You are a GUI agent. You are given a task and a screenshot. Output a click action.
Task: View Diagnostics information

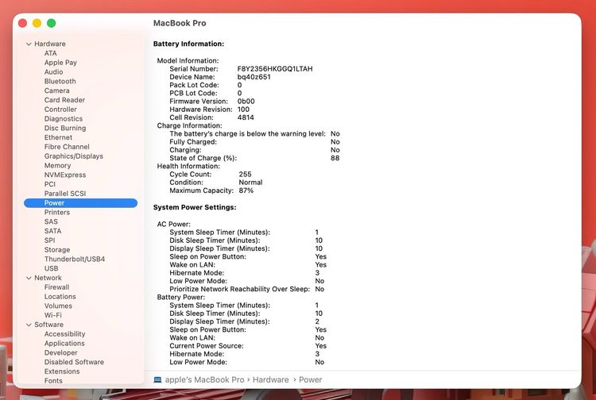coord(64,119)
